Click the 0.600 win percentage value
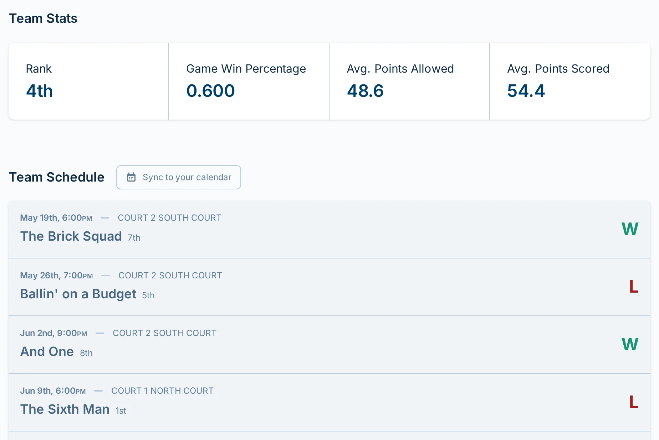 [x=211, y=91]
